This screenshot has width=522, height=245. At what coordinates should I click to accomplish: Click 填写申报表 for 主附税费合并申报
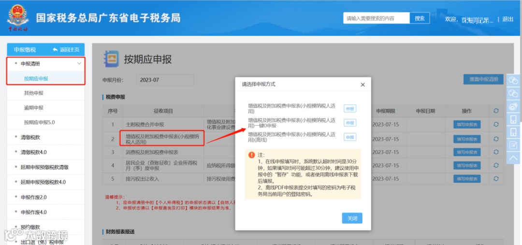click(467, 125)
